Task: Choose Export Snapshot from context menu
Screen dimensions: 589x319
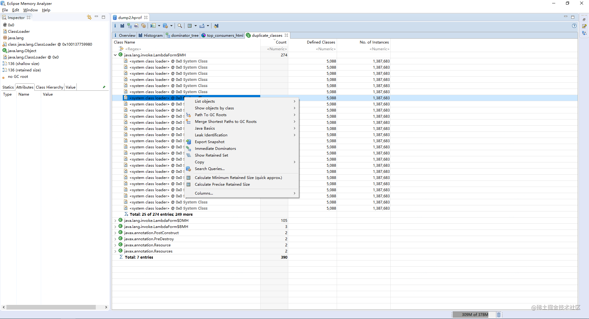Action: (242, 142)
